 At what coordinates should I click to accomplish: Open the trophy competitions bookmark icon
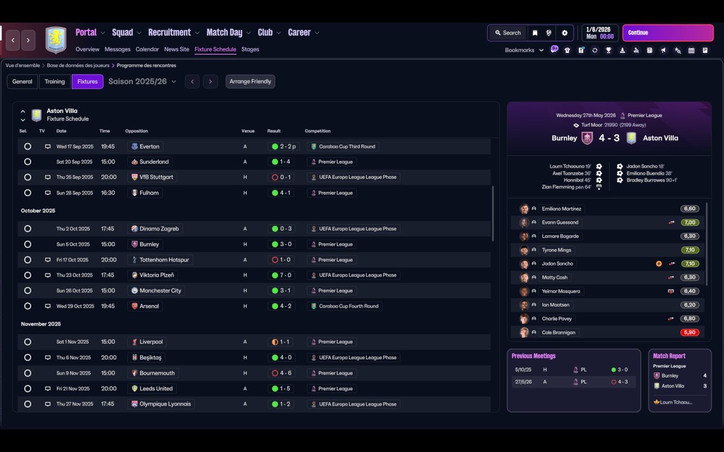tap(609, 50)
